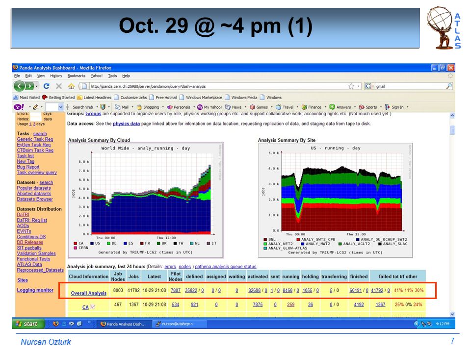Open the Yahoo! logo dropdown arrow
This screenshot has width=471, height=353.
pos(30,107)
